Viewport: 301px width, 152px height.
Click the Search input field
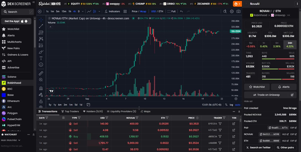pos(17,12)
